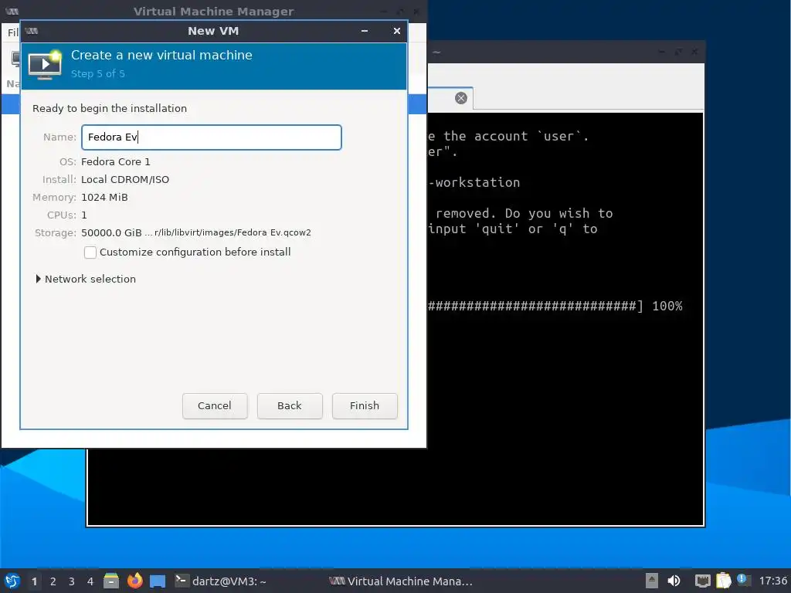Click the New VM wizard monitor icon

pos(45,65)
